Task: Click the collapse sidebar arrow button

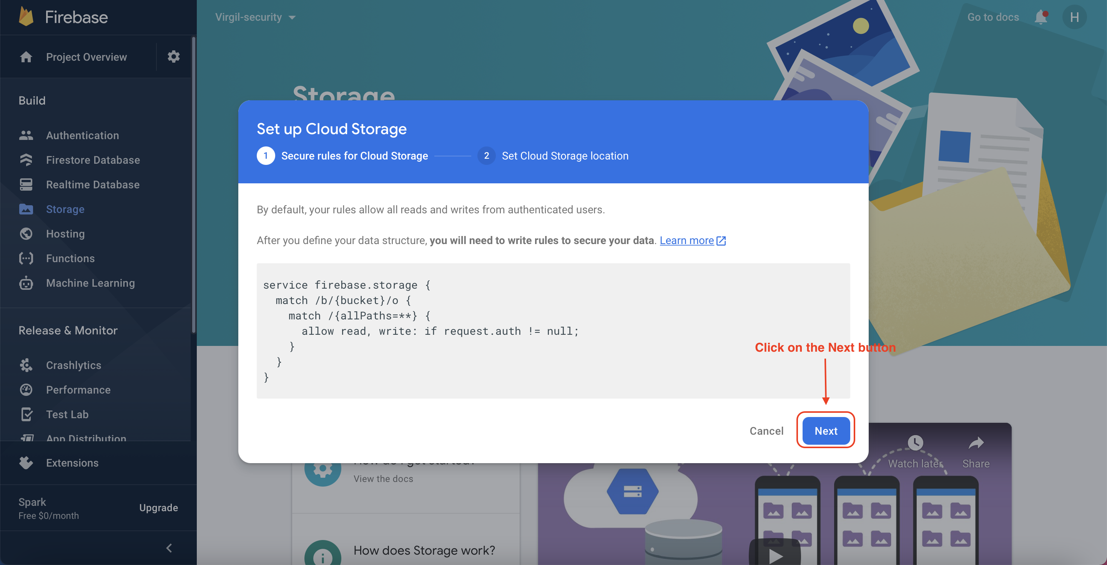Action: 170,547
